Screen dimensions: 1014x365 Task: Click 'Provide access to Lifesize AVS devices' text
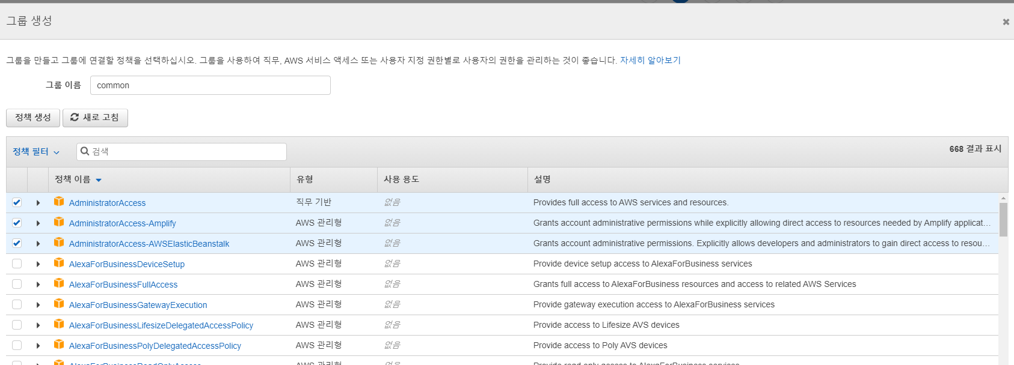coord(606,325)
